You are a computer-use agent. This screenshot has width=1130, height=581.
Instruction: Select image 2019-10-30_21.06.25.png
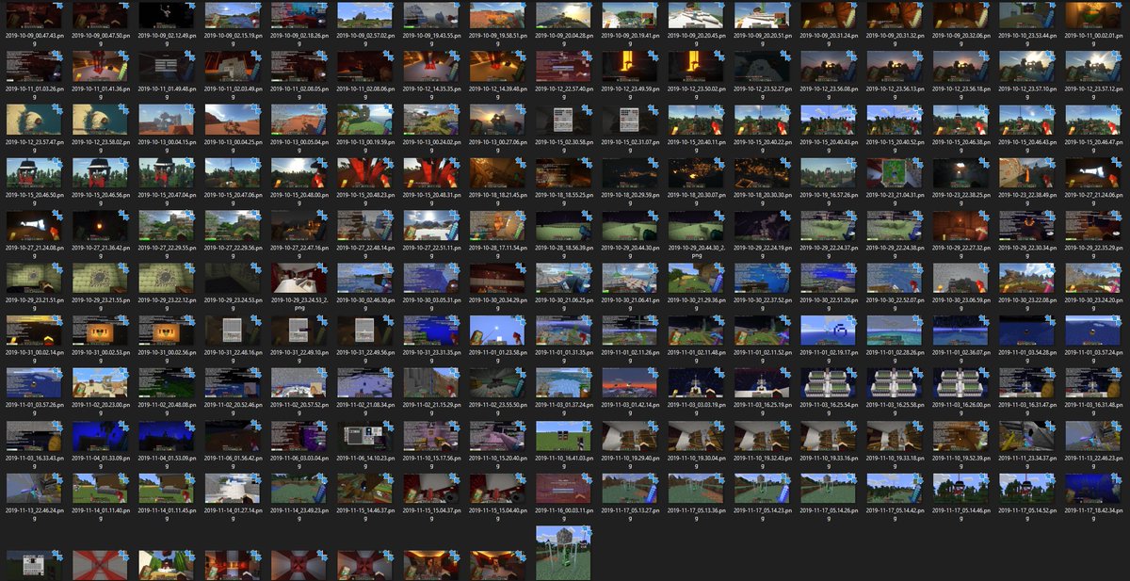(563, 278)
